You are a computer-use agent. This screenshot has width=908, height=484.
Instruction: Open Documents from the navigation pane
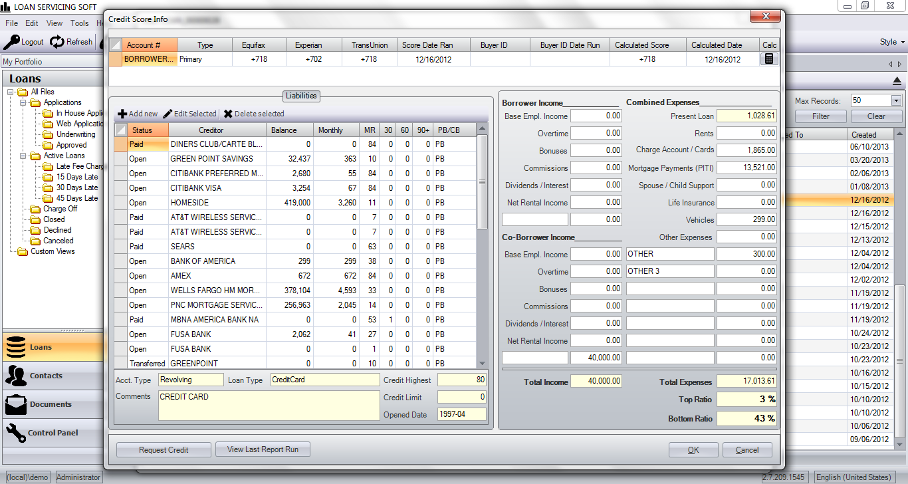[50, 404]
